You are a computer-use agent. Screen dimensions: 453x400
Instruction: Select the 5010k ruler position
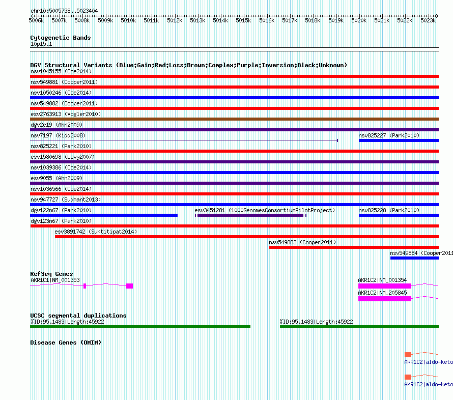click(x=128, y=20)
